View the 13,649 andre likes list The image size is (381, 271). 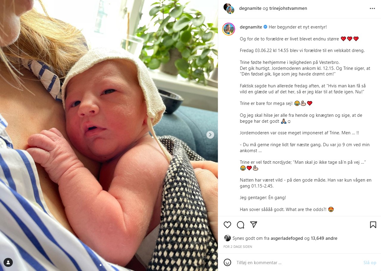click(x=324, y=238)
